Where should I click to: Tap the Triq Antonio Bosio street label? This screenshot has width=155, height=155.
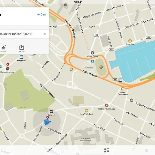click(118, 28)
